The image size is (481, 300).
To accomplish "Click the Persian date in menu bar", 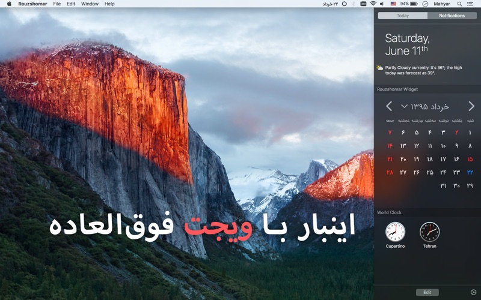I will pos(331,4).
